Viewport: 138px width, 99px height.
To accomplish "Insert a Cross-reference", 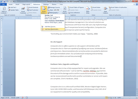I will click(x=74, y=13).
